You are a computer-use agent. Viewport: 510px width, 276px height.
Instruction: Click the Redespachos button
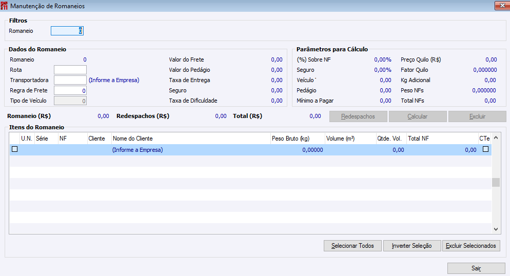click(x=358, y=116)
